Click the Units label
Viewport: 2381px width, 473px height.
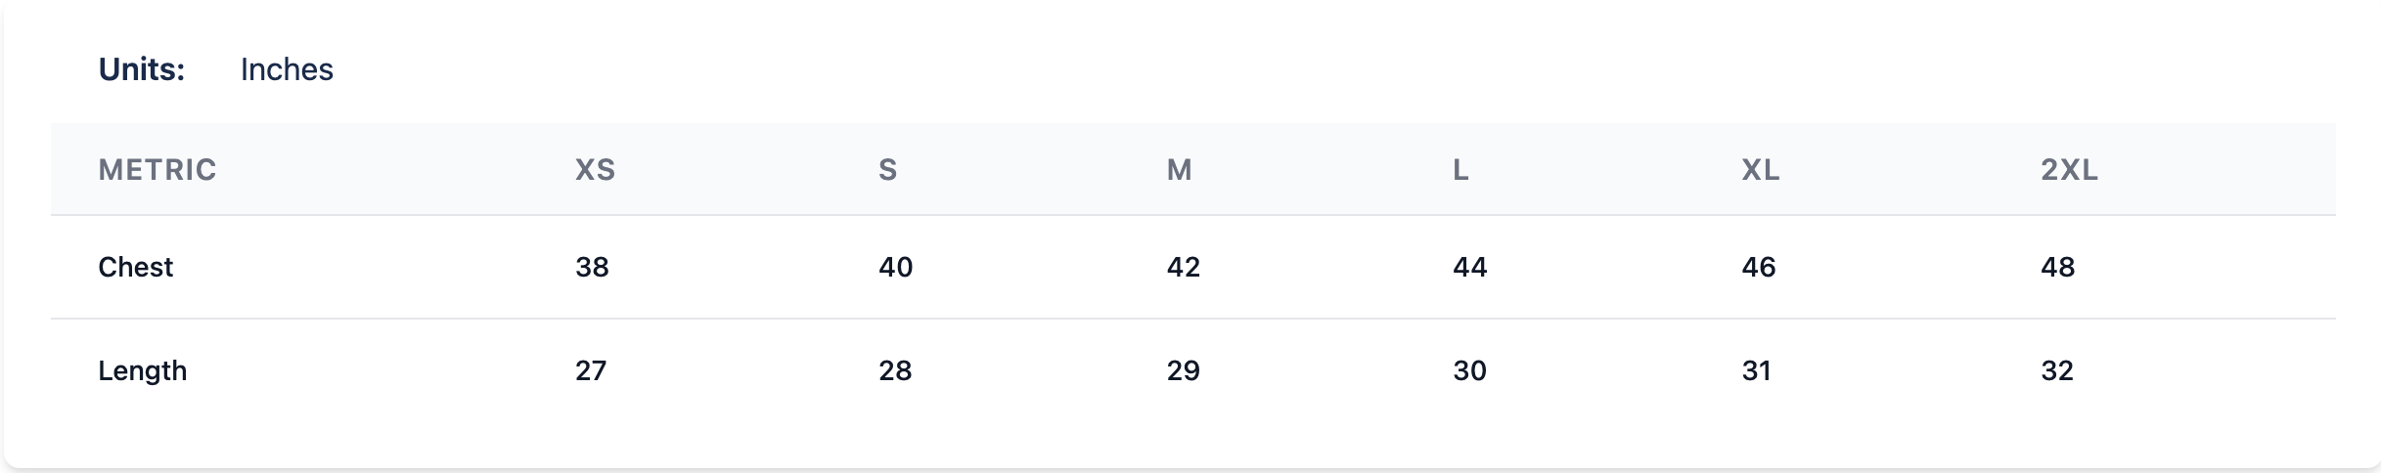point(142,69)
